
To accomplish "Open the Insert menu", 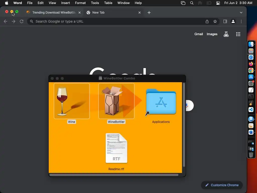I will coord(66,3).
